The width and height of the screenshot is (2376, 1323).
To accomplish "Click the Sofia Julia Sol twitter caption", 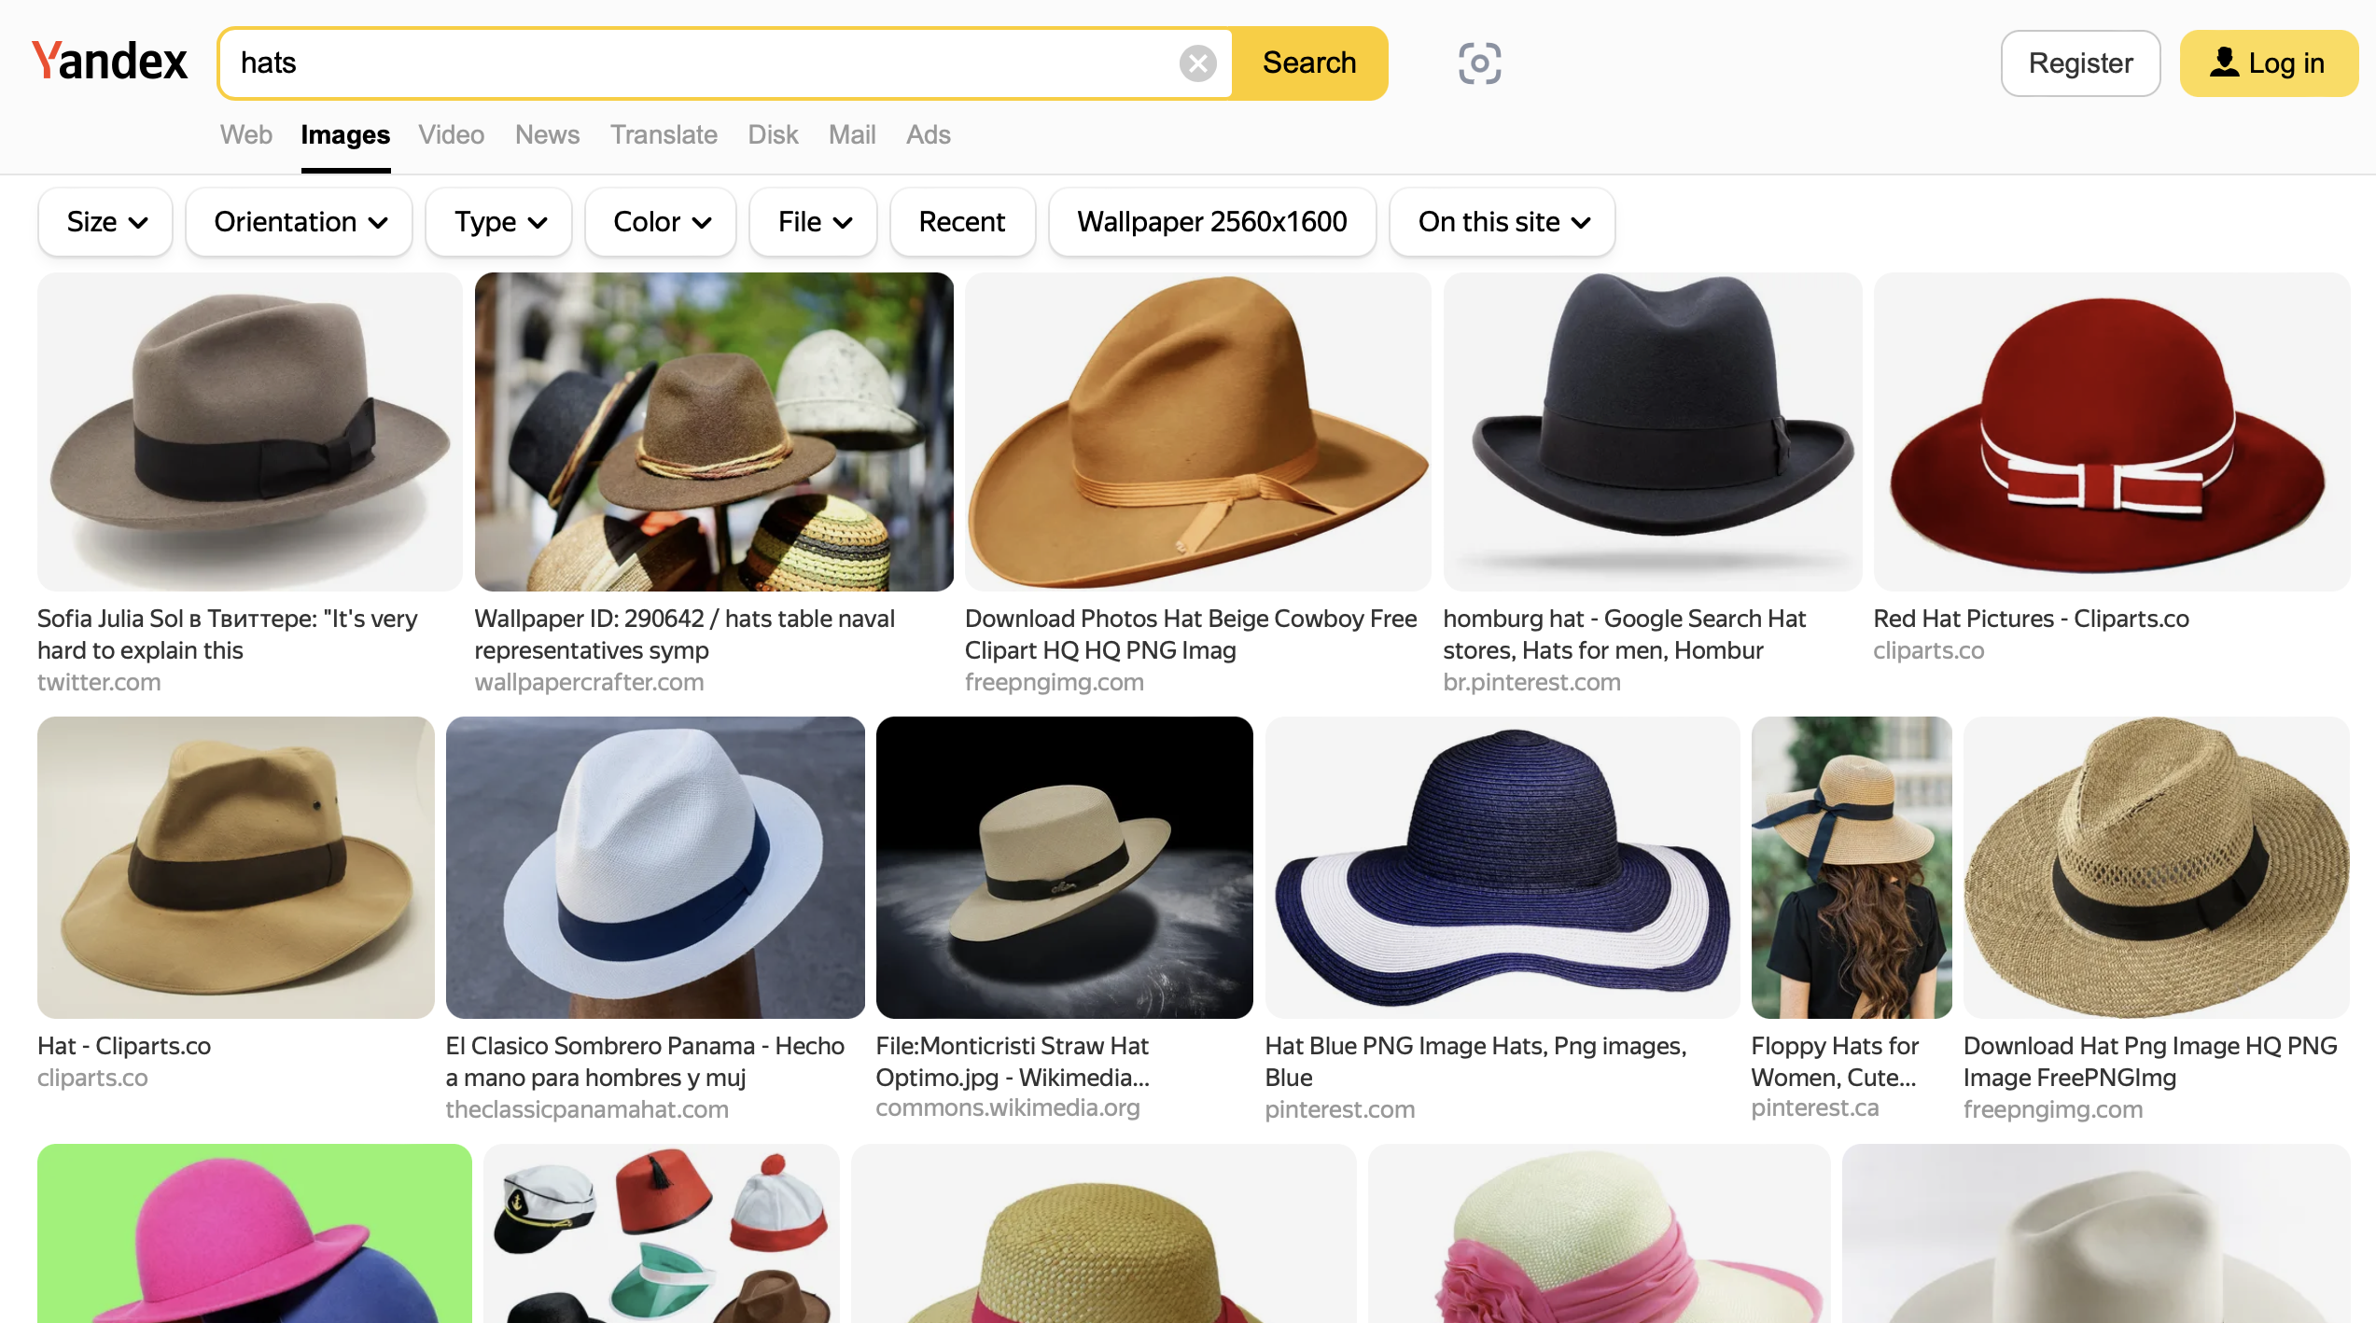I will 228,634.
